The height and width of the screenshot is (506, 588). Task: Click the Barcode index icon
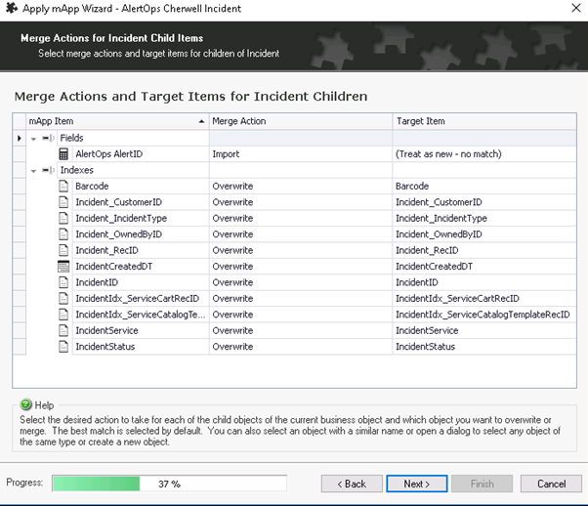point(63,186)
